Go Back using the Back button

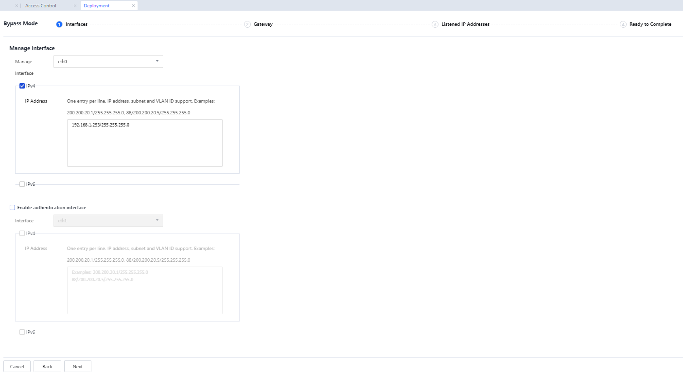(x=47, y=366)
